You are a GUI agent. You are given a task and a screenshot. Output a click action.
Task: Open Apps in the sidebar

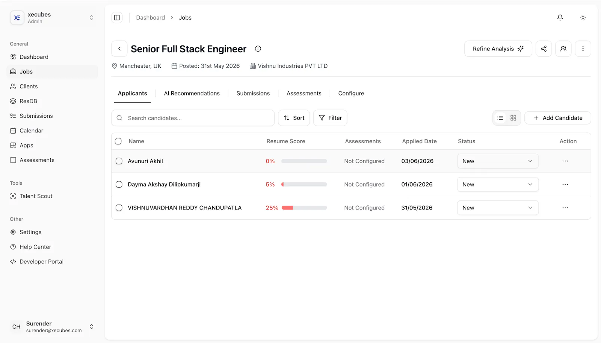point(52,146)
